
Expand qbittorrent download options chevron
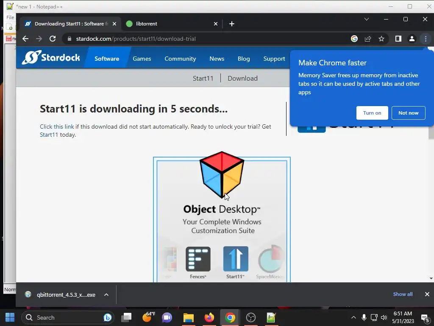106,295
